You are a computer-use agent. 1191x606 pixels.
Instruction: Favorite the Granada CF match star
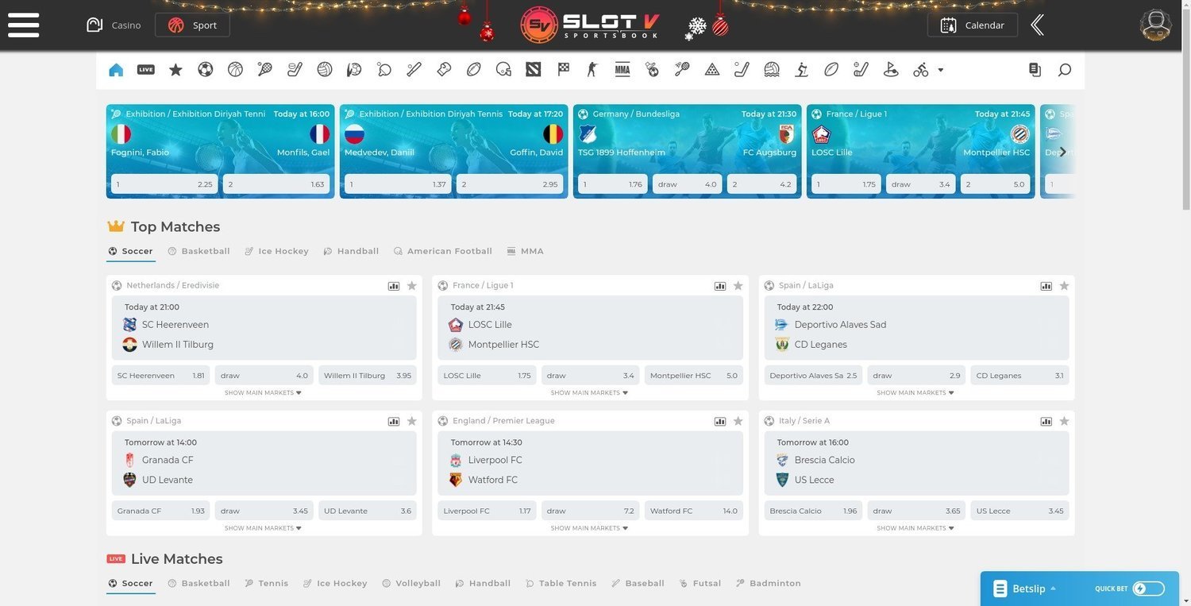point(412,421)
